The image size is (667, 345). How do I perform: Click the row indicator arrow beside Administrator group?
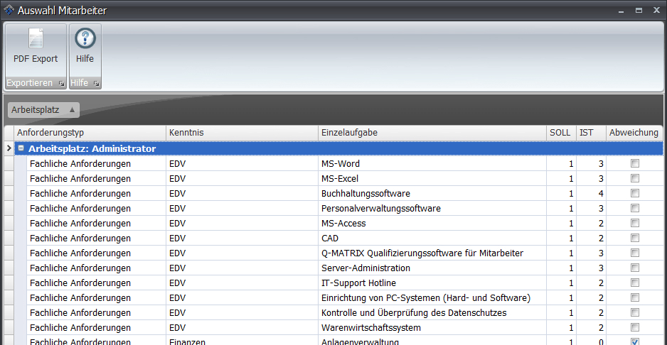9,149
